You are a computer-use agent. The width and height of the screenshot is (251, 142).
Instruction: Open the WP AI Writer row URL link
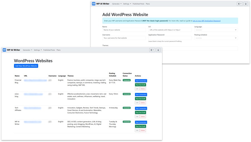coord(33,122)
